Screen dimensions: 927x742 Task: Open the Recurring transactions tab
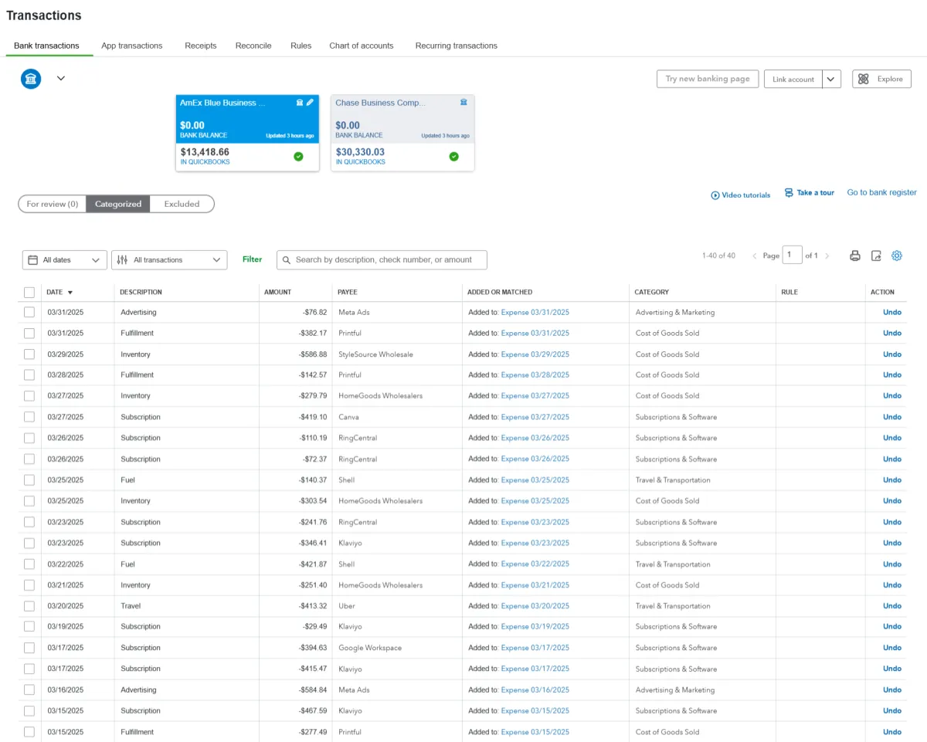[457, 46]
